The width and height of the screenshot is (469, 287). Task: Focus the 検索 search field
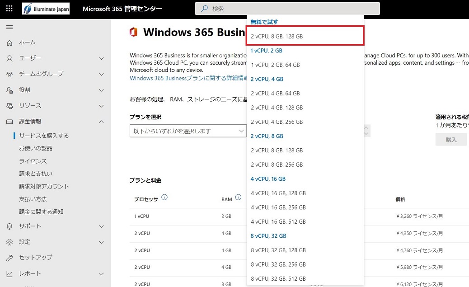point(287,9)
